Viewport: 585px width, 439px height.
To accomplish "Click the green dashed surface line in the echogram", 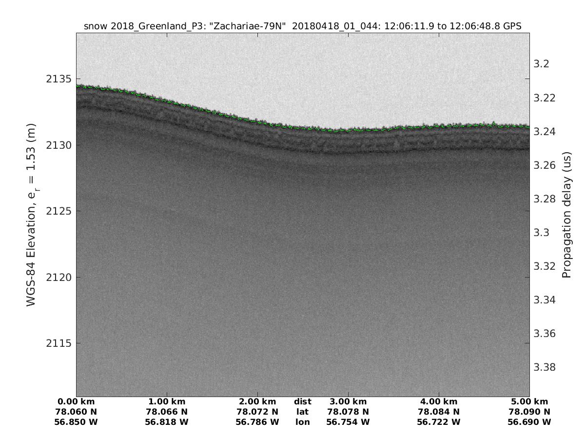I will pos(302,128).
